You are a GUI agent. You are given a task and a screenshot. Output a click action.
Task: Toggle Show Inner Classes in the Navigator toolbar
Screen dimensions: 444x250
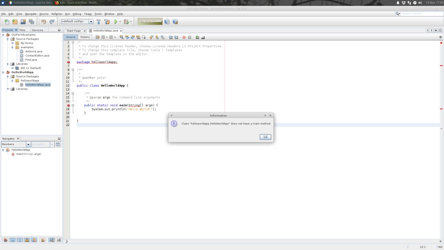(34, 240)
